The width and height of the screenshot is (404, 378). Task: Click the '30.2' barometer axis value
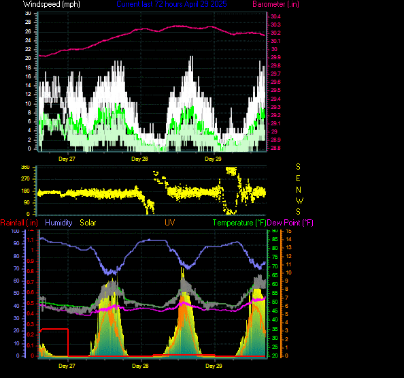coord(275,33)
